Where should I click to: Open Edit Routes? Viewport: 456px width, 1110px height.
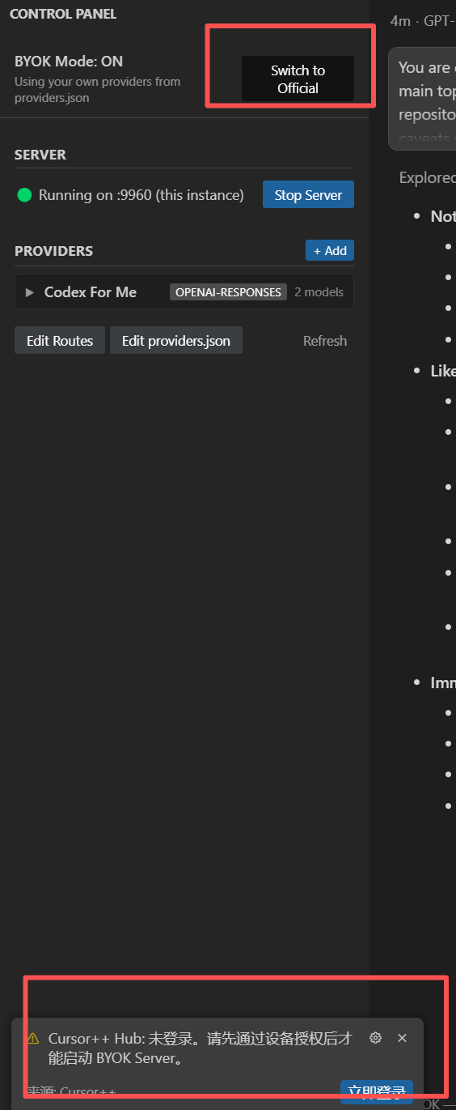pyautogui.click(x=60, y=341)
